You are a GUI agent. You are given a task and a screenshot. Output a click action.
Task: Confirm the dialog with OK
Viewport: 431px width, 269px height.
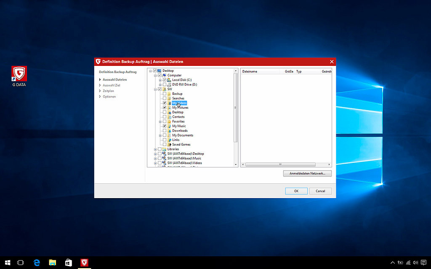pyautogui.click(x=296, y=191)
